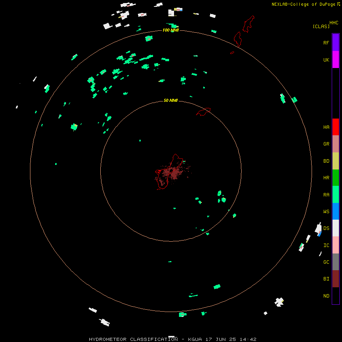Image resolution: width=342 pixels, height=342 pixels.
Task: Pick the RA light green legend swatch
Action: [x=336, y=195]
